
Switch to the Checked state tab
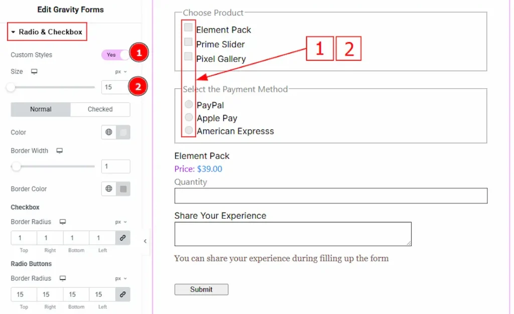[100, 109]
